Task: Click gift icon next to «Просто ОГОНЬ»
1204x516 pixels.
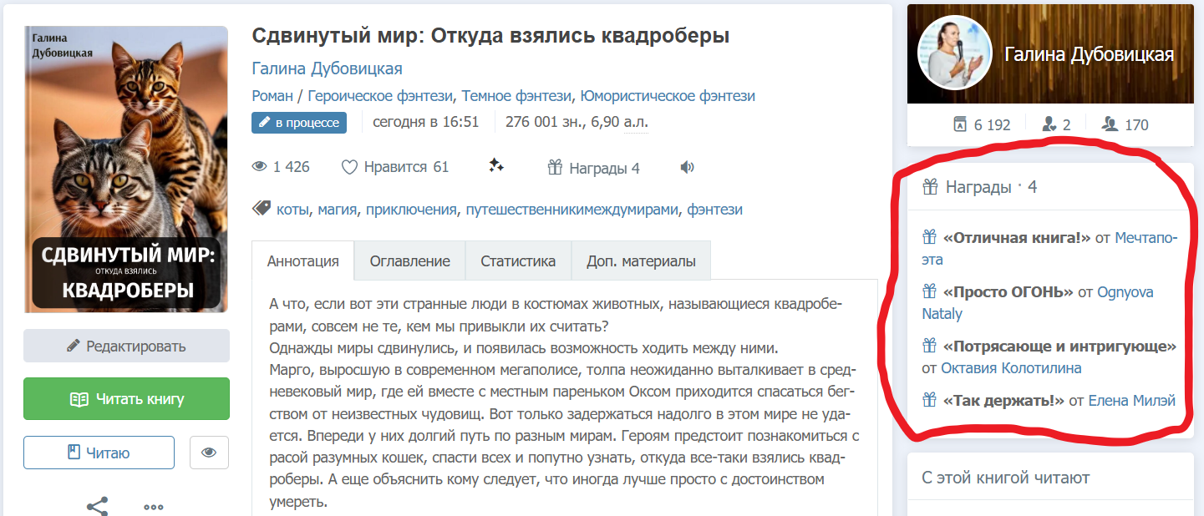Action: tap(929, 291)
